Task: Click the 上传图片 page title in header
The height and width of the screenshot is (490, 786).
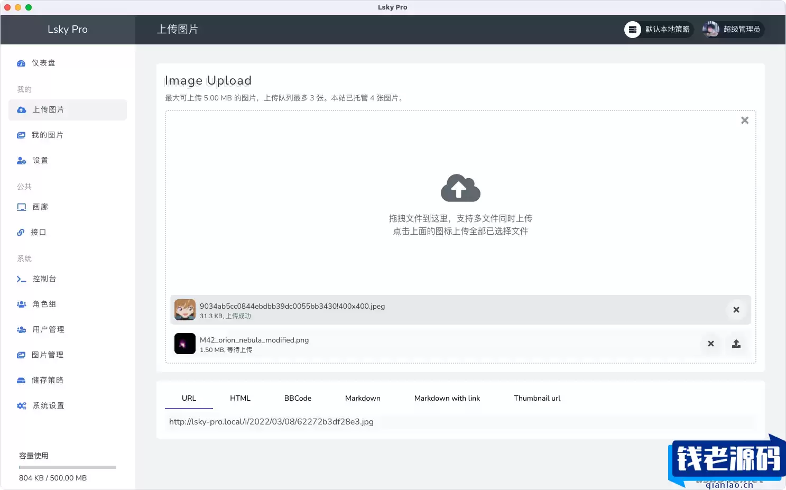Action: click(178, 30)
